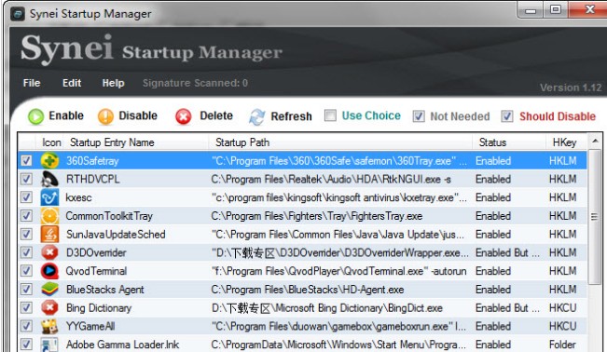
Task: Click the orange Disable icon
Action: pyautogui.click(x=105, y=116)
